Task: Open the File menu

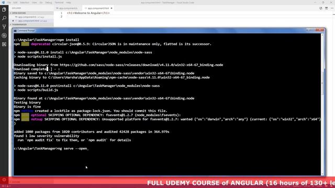Action: 9,3
